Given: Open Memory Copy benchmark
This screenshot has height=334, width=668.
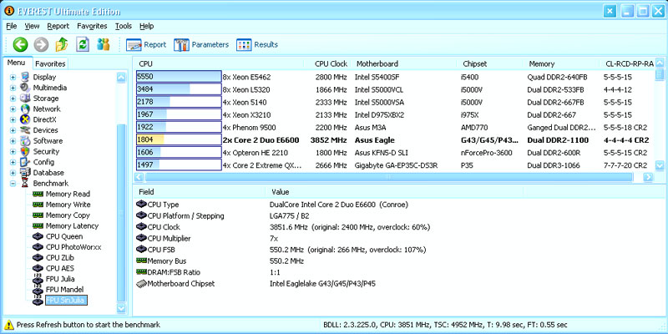Looking at the screenshot, I should click(x=68, y=215).
